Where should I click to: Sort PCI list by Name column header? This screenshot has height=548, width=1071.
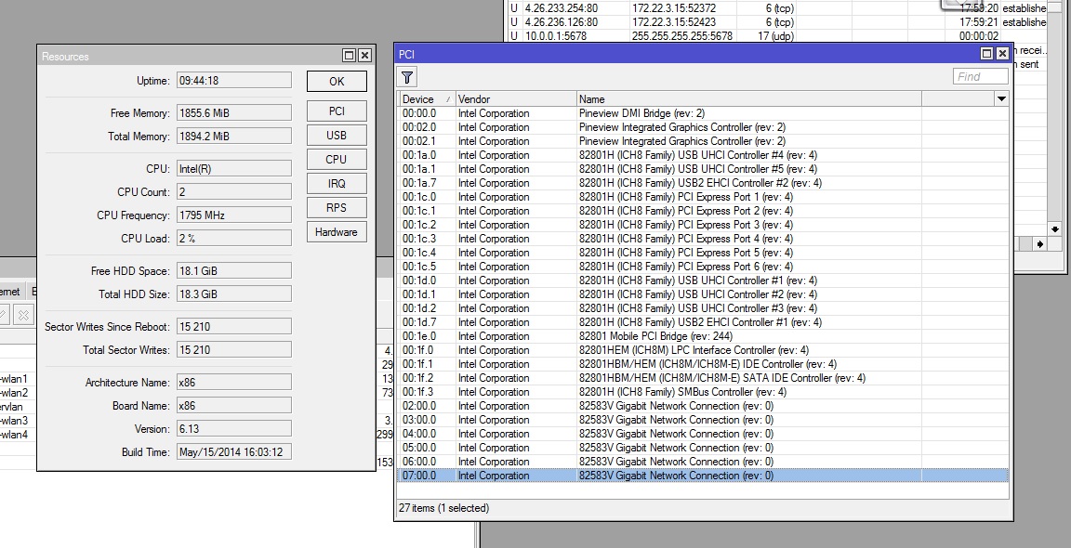(748, 99)
